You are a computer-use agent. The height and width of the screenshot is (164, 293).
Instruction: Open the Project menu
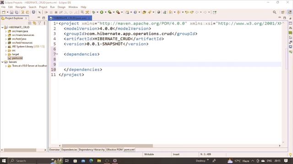tap(43, 7)
